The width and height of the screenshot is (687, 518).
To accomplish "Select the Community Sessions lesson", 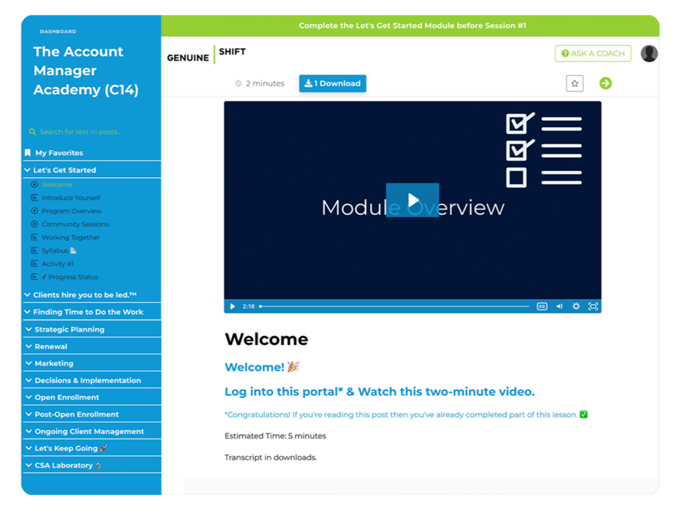I will (x=75, y=224).
